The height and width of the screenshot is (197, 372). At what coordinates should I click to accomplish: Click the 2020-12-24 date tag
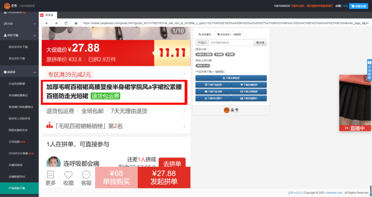click(x=203, y=66)
